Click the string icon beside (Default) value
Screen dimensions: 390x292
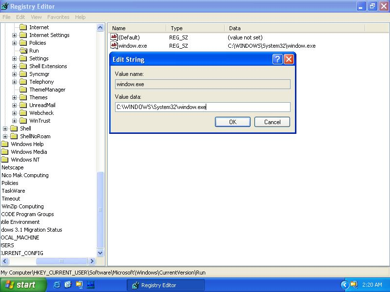[114, 37]
